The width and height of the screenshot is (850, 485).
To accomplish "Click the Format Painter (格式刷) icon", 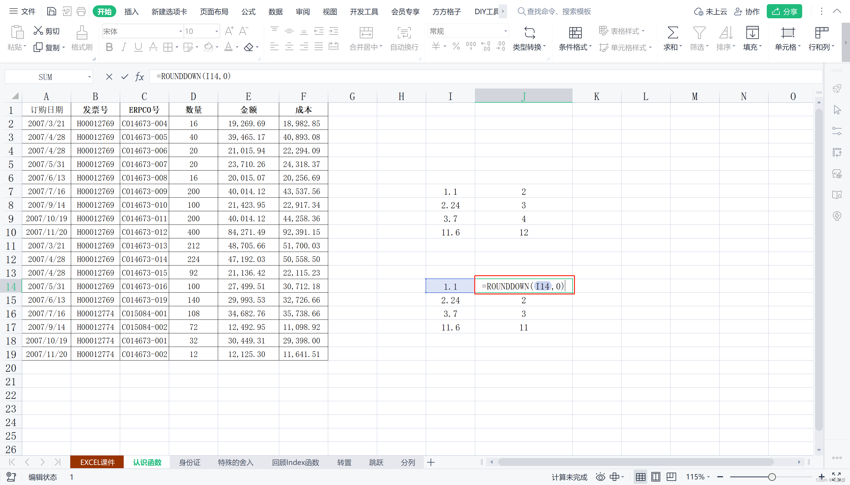I will coord(82,33).
